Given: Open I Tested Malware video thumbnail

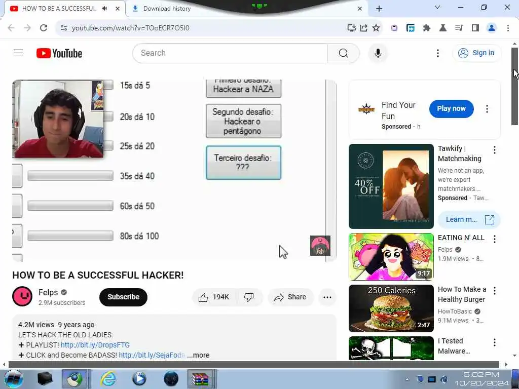Looking at the screenshot, I should pos(391,348).
